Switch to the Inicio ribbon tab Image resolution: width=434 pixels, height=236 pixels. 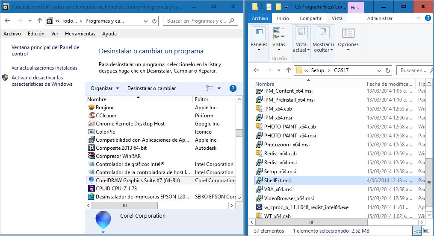pyautogui.click(x=283, y=18)
